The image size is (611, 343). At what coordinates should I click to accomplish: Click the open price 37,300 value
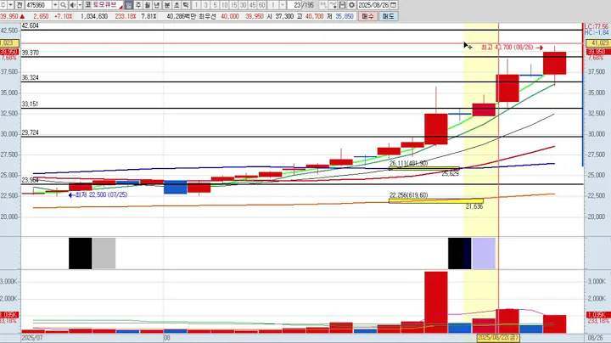tap(284, 16)
